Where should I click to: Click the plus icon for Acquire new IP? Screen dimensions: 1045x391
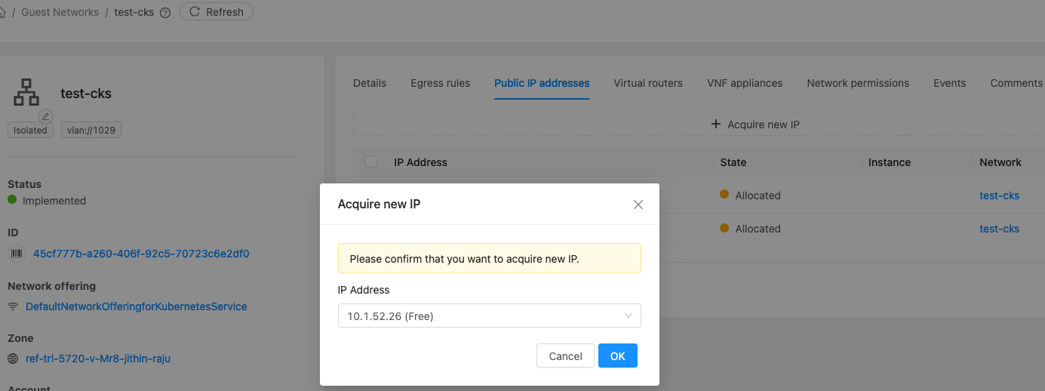click(716, 125)
